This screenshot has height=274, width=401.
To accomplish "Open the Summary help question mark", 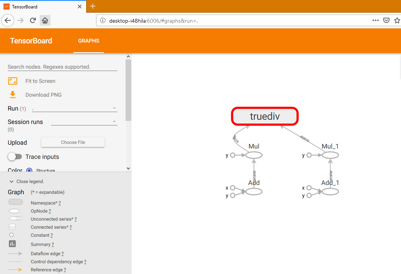I will [53, 245].
